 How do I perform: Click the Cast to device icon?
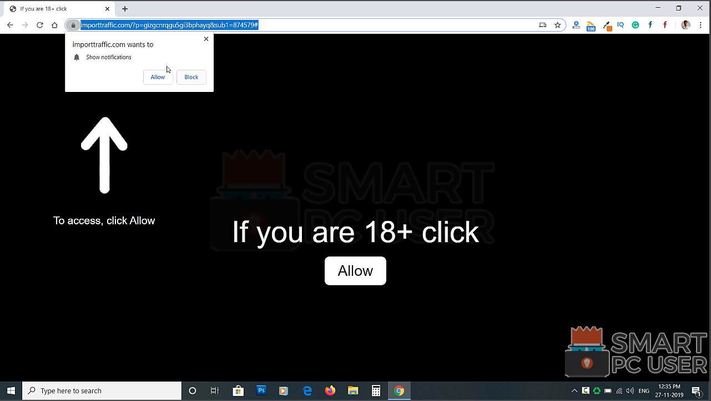pyautogui.click(x=542, y=25)
